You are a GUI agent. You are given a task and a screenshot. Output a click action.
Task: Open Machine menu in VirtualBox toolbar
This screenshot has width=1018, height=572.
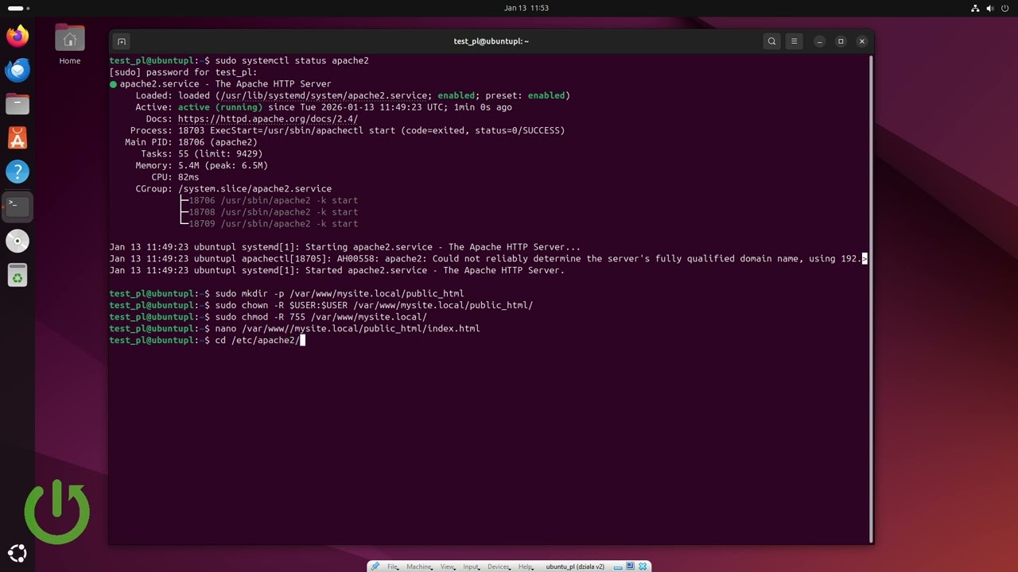(x=418, y=566)
